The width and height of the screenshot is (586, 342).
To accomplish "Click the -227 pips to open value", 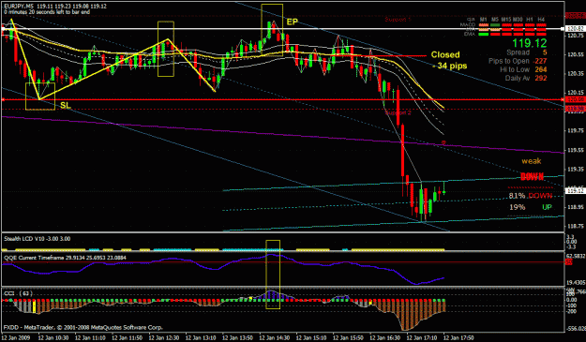I will click(x=540, y=61).
